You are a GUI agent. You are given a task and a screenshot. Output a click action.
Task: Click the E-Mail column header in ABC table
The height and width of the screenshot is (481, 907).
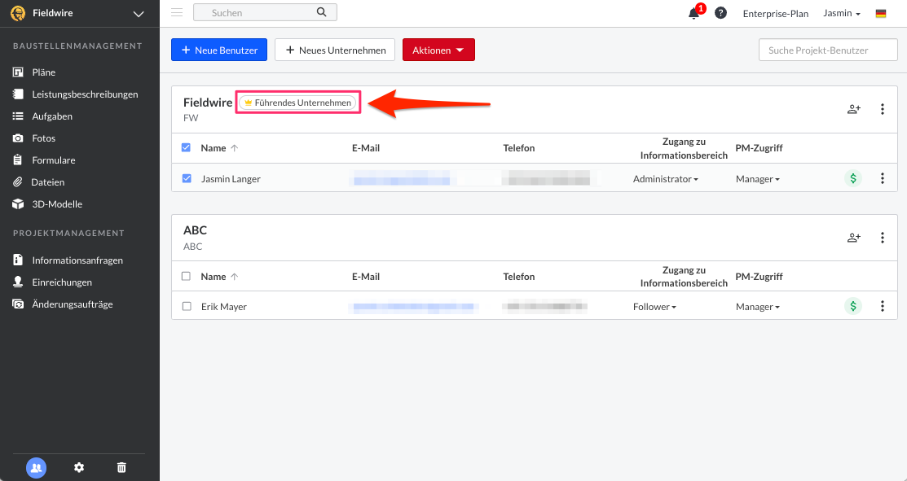pos(366,276)
